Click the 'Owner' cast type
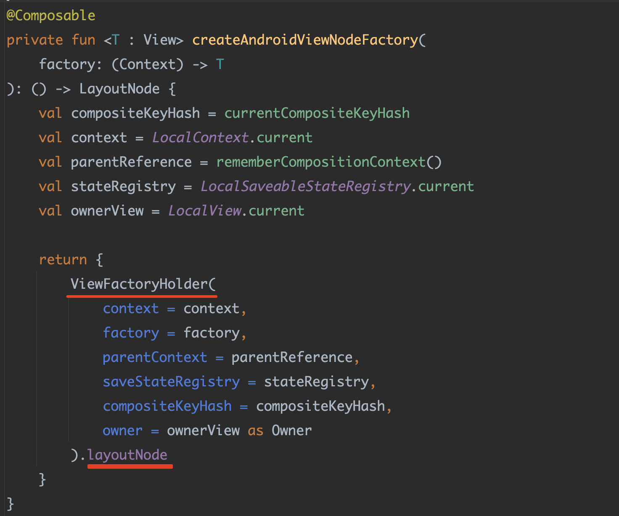Image resolution: width=619 pixels, height=516 pixels. coord(292,431)
